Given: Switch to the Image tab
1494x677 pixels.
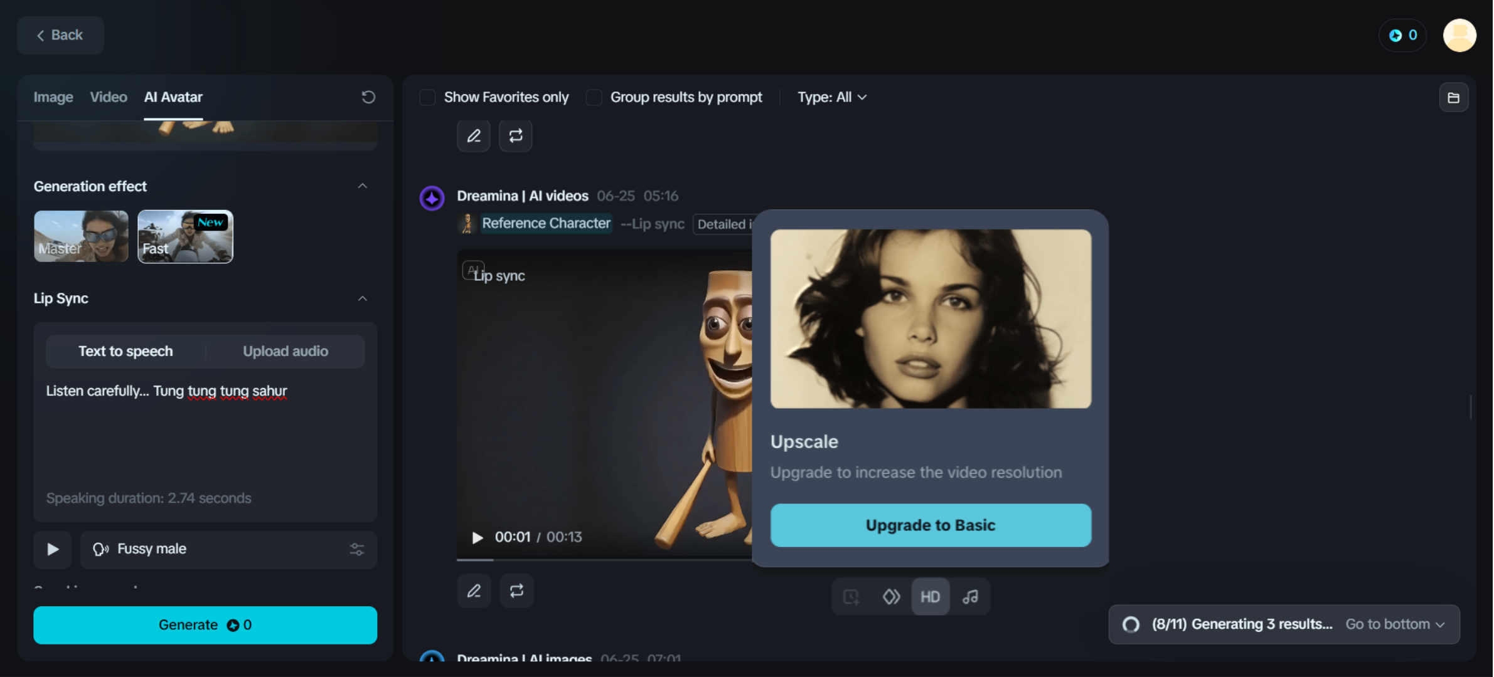Looking at the screenshot, I should [53, 97].
